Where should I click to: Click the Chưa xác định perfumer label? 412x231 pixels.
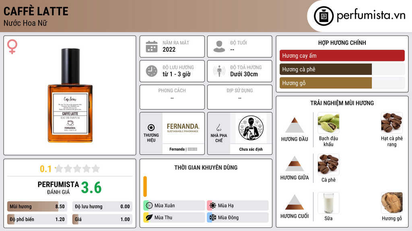pyautogui.click(x=251, y=149)
